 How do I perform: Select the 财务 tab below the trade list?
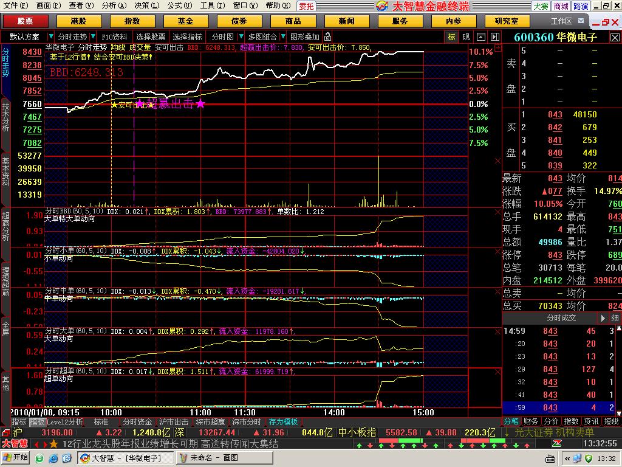[531, 421]
